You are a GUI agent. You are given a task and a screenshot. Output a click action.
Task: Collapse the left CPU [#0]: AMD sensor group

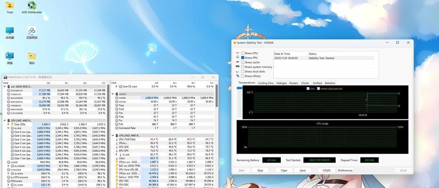tap(4, 120)
